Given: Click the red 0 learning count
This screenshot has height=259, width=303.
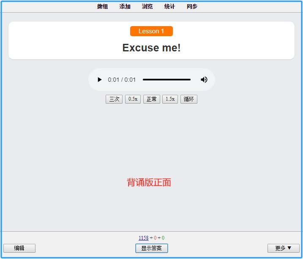Looking at the screenshot, I should (155, 238).
